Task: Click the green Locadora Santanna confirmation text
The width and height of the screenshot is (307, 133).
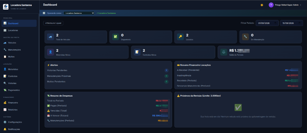Action: [106, 13]
